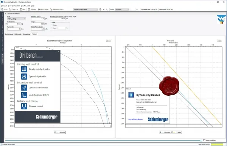The width and height of the screenshot is (227, 146).
Task: Click the Validate toolbar button
Action: click(x=32, y=9)
